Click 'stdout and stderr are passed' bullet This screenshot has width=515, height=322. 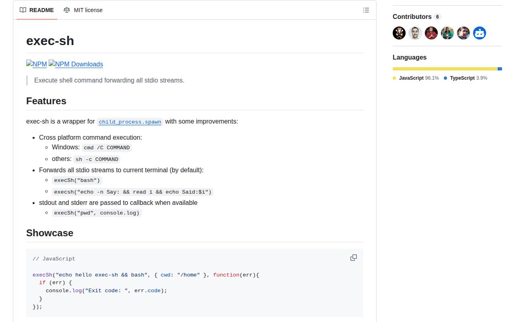coord(118,202)
